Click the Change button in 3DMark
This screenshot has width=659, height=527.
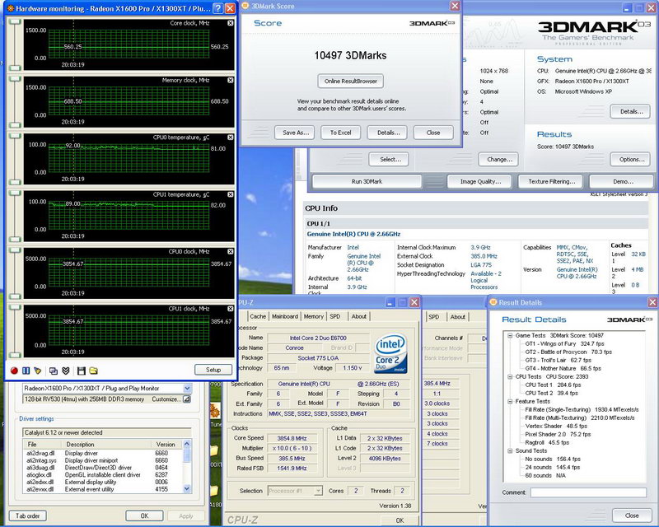point(499,159)
